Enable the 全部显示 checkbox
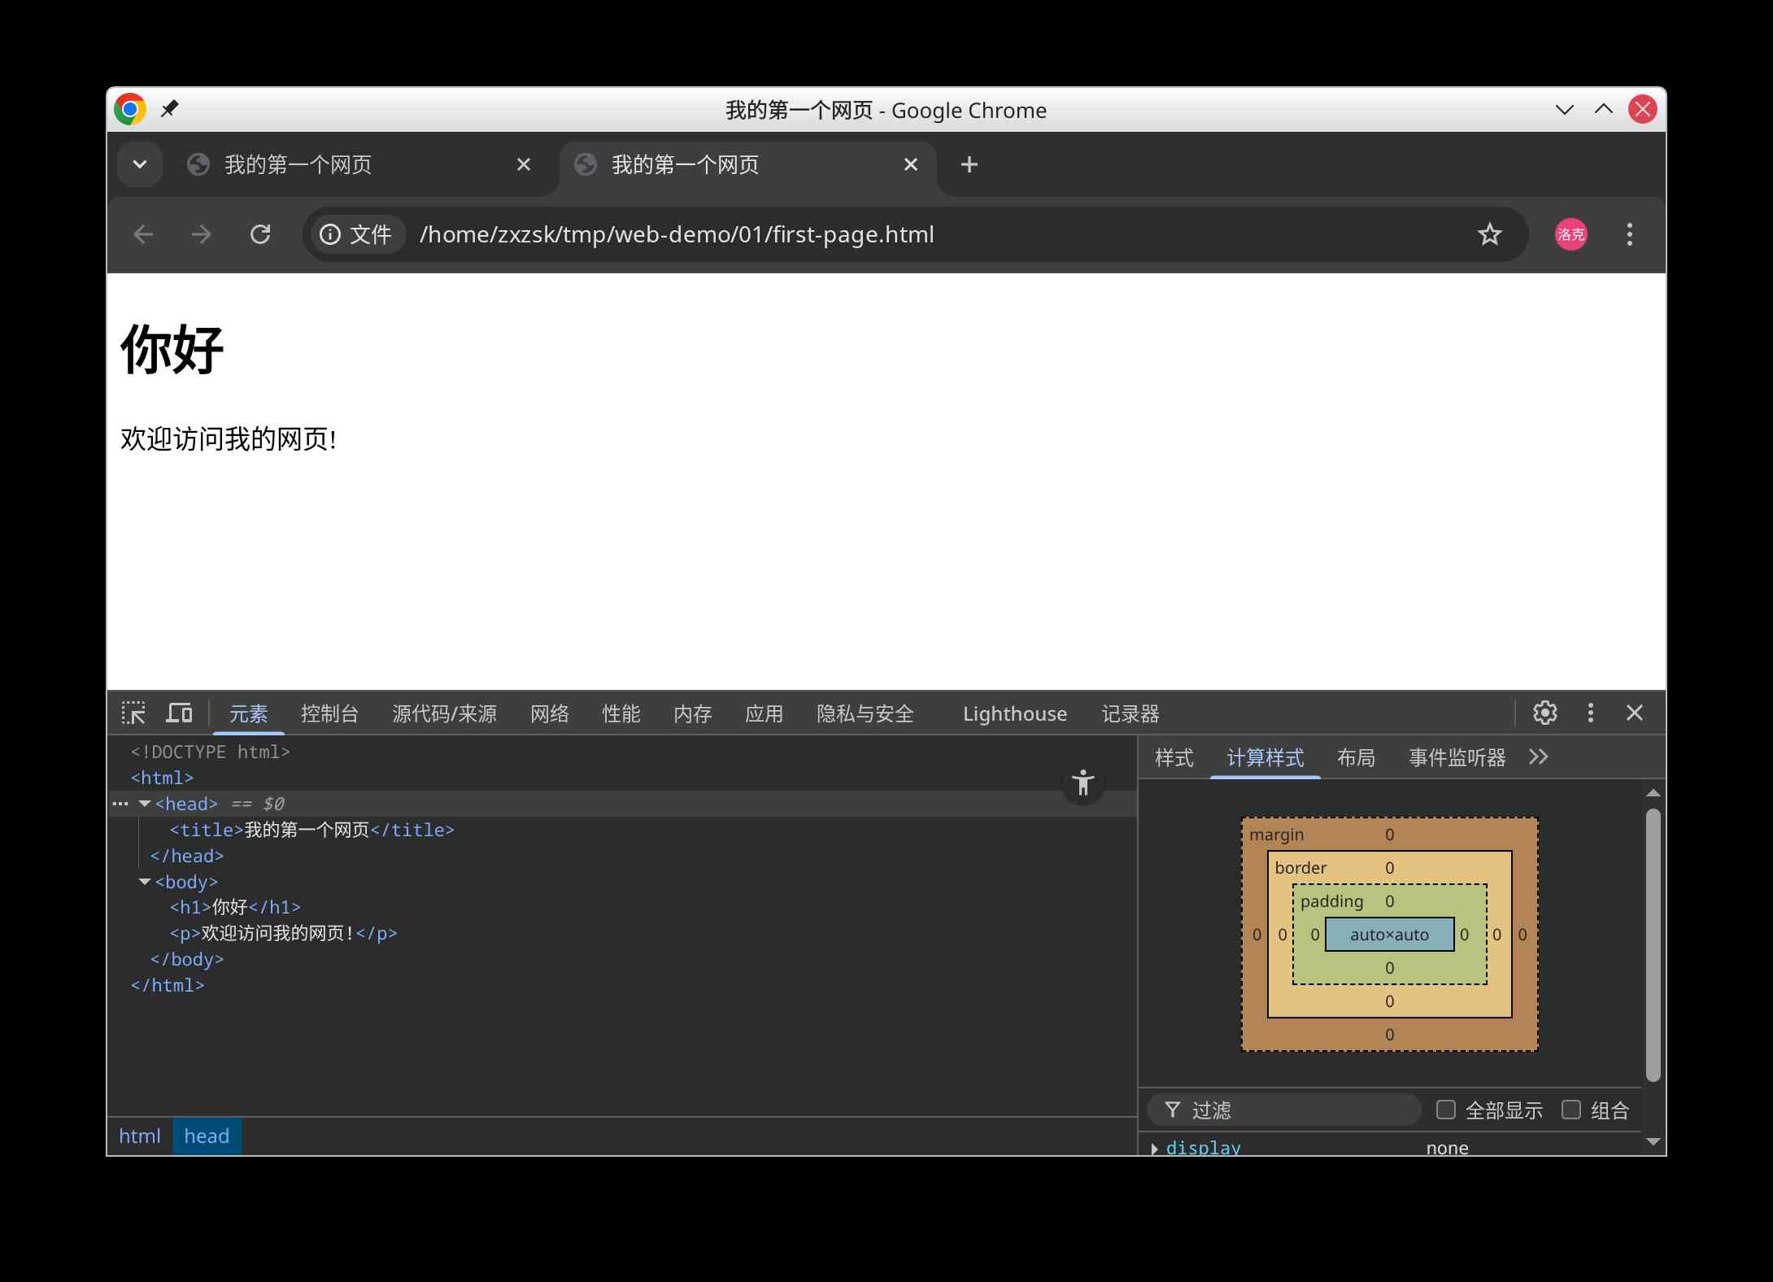This screenshot has height=1282, width=1773. tap(1445, 1110)
